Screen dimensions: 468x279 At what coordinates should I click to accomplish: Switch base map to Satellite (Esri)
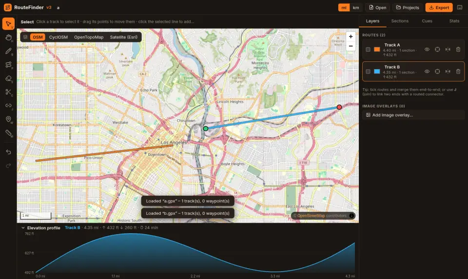[x=123, y=37]
